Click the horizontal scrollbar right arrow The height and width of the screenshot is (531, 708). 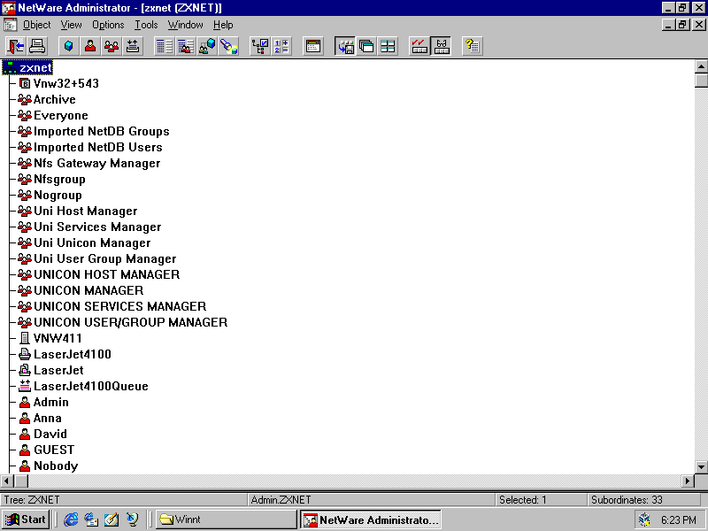688,481
